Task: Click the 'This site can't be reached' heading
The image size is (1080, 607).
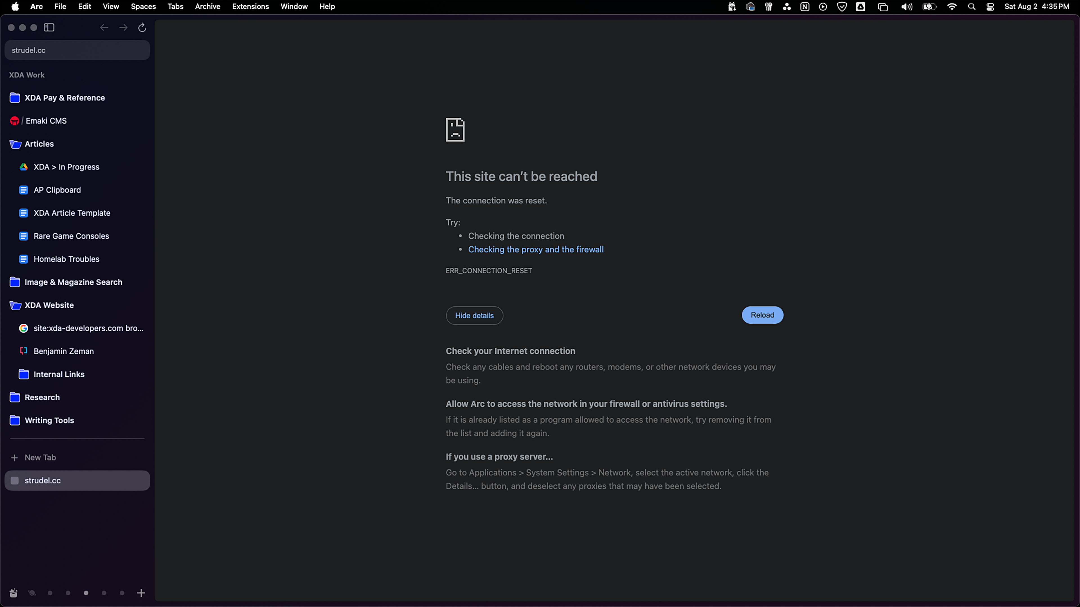Action: tap(521, 176)
